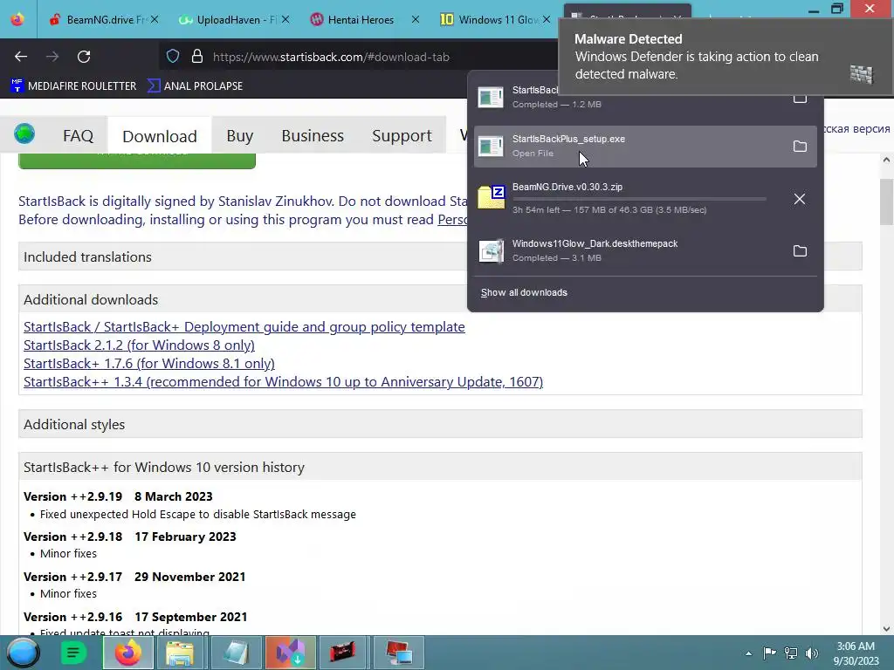Click the browser forward arrow

coord(52,57)
